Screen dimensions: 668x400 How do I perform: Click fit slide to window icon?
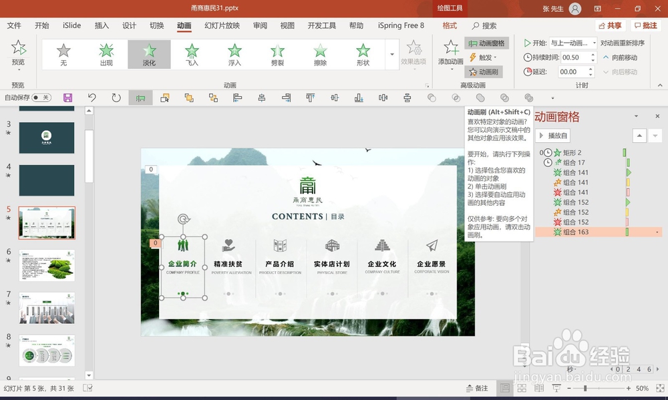(660, 388)
